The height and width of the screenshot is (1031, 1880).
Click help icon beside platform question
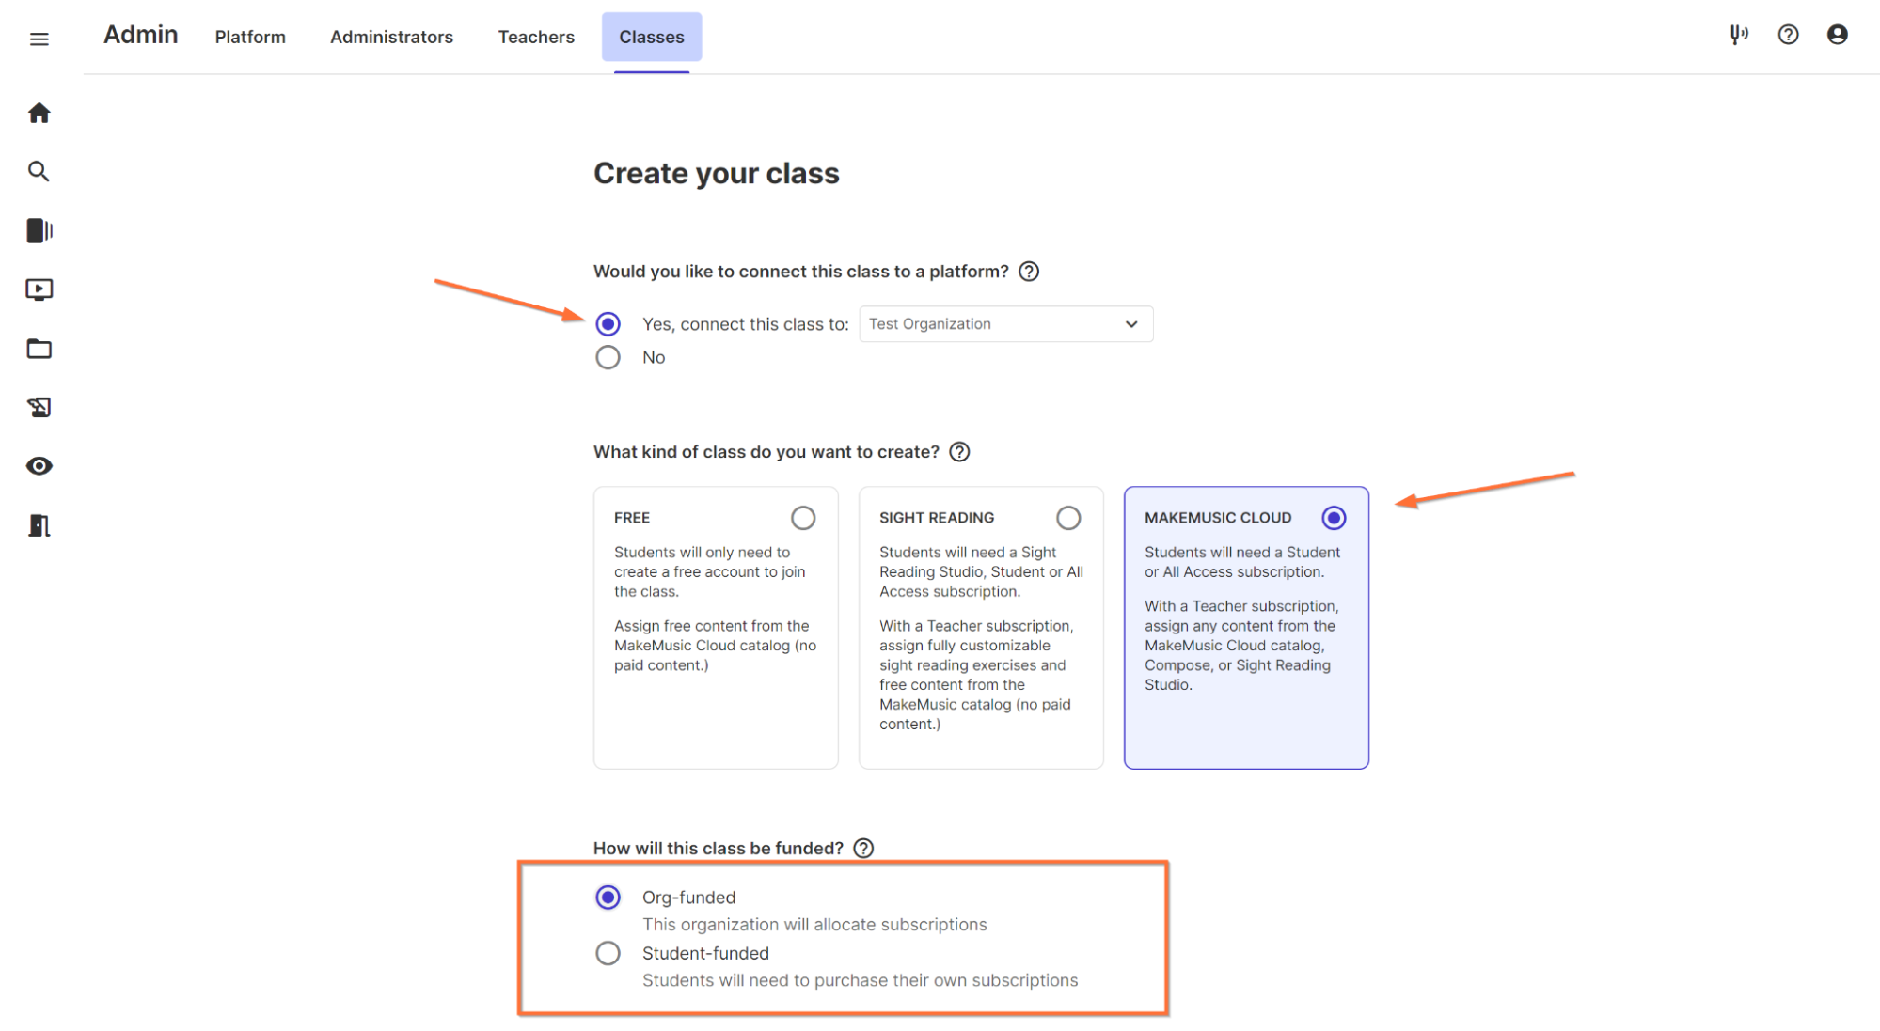point(1029,272)
